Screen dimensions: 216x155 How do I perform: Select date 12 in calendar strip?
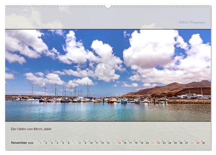(102, 143)
